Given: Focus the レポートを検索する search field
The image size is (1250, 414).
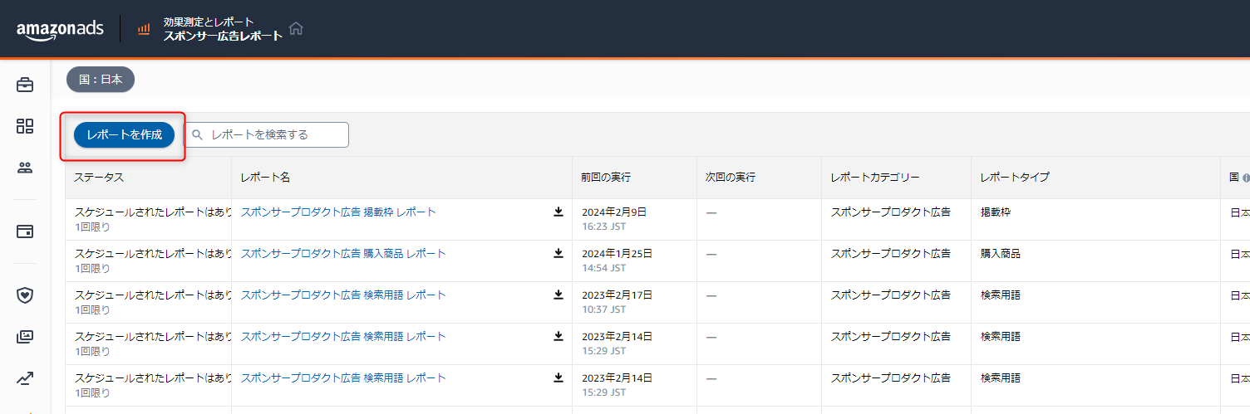Looking at the screenshot, I should tap(266, 134).
